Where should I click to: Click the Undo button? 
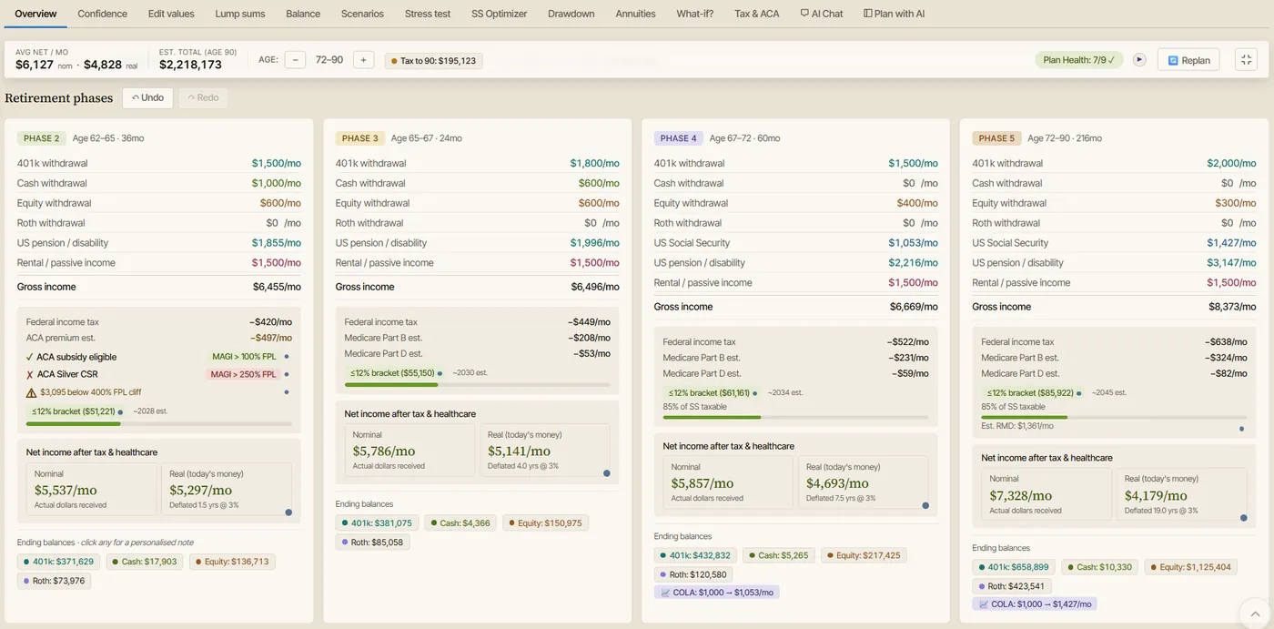point(147,97)
